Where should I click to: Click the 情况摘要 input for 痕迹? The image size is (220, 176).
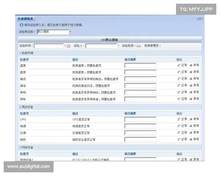click(x=140, y=79)
